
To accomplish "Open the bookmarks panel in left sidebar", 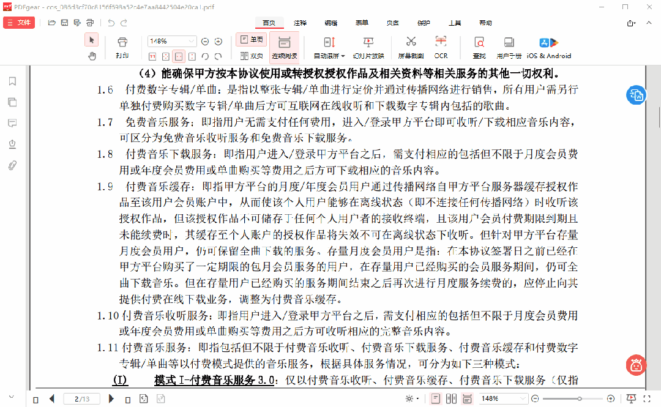I will click(12, 81).
